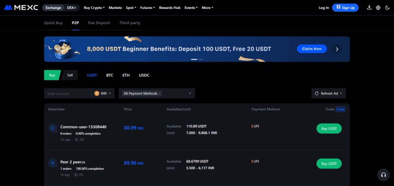Expand the payment methods dropdown
Screen dimensions: 394x186
190,93
